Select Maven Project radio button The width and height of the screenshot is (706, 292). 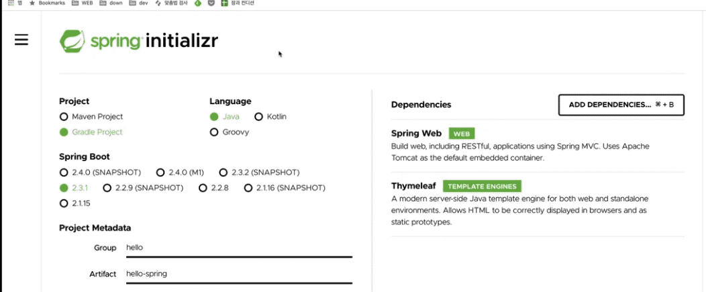point(91,117)
